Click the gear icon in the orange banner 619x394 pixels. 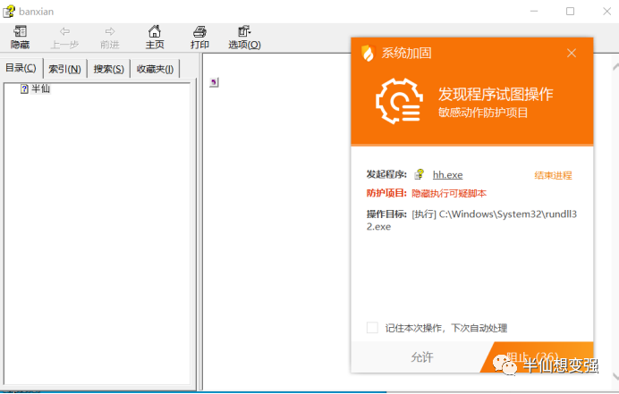click(398, 101)
